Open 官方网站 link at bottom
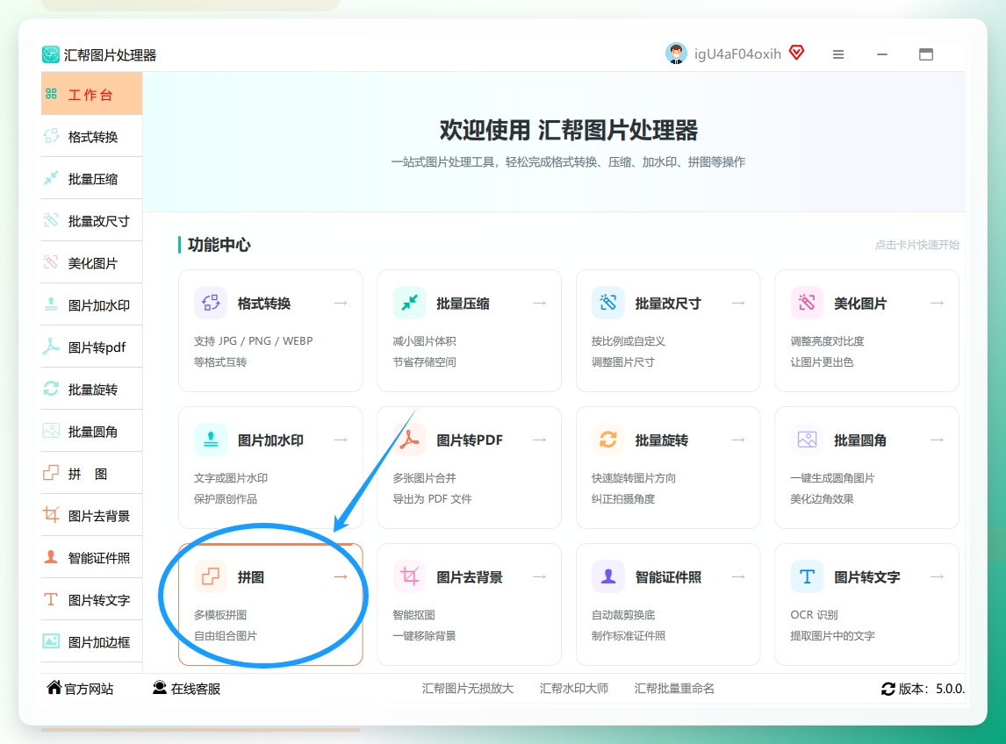Screen dimensions: 1006x744 point(80,688)
